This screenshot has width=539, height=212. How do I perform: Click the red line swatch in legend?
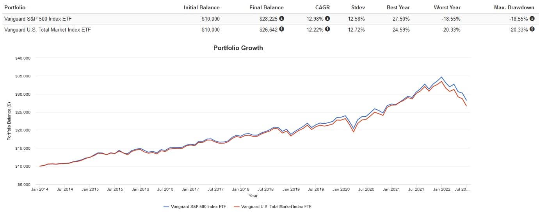(237, 207)
